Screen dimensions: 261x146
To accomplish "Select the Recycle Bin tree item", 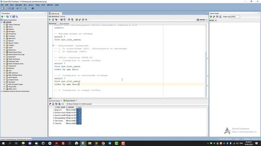I will click(x=12, y=86).
